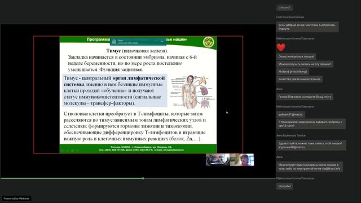Click the highlighted paragraph 'Тимус - центральный орган'
Image resolution: width=361 pixels, height=203 pixels.
pos(115,90)
